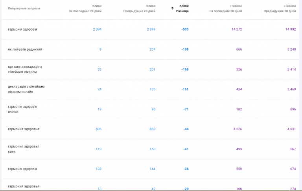Viewport: 302px width, 191px height.
Task: Click the sort arrow beside Клики Разница
Action: coord(172,8)
